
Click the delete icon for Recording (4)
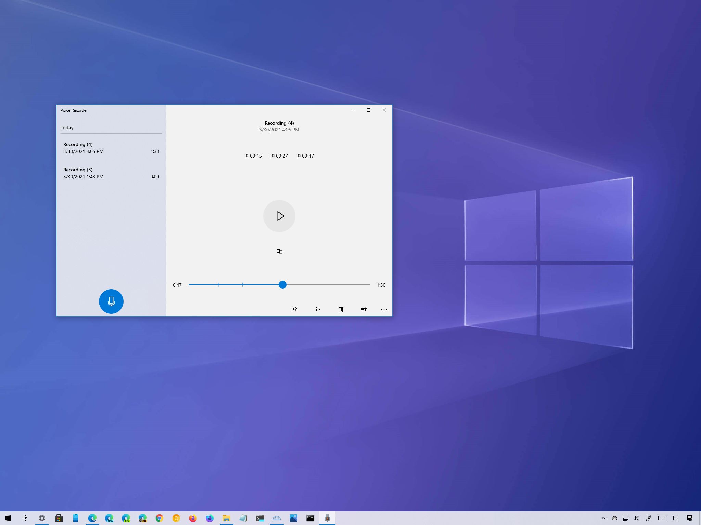click(341, 309)
